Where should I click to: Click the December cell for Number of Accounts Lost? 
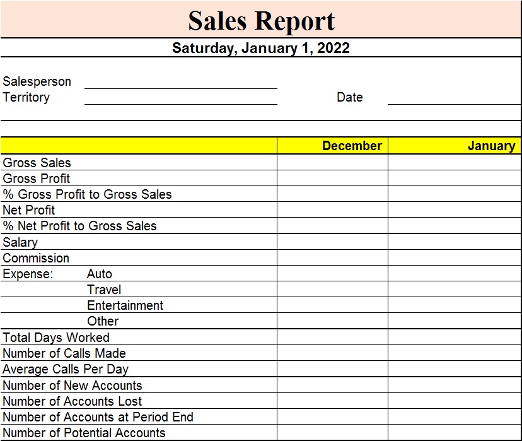(333, 401)
